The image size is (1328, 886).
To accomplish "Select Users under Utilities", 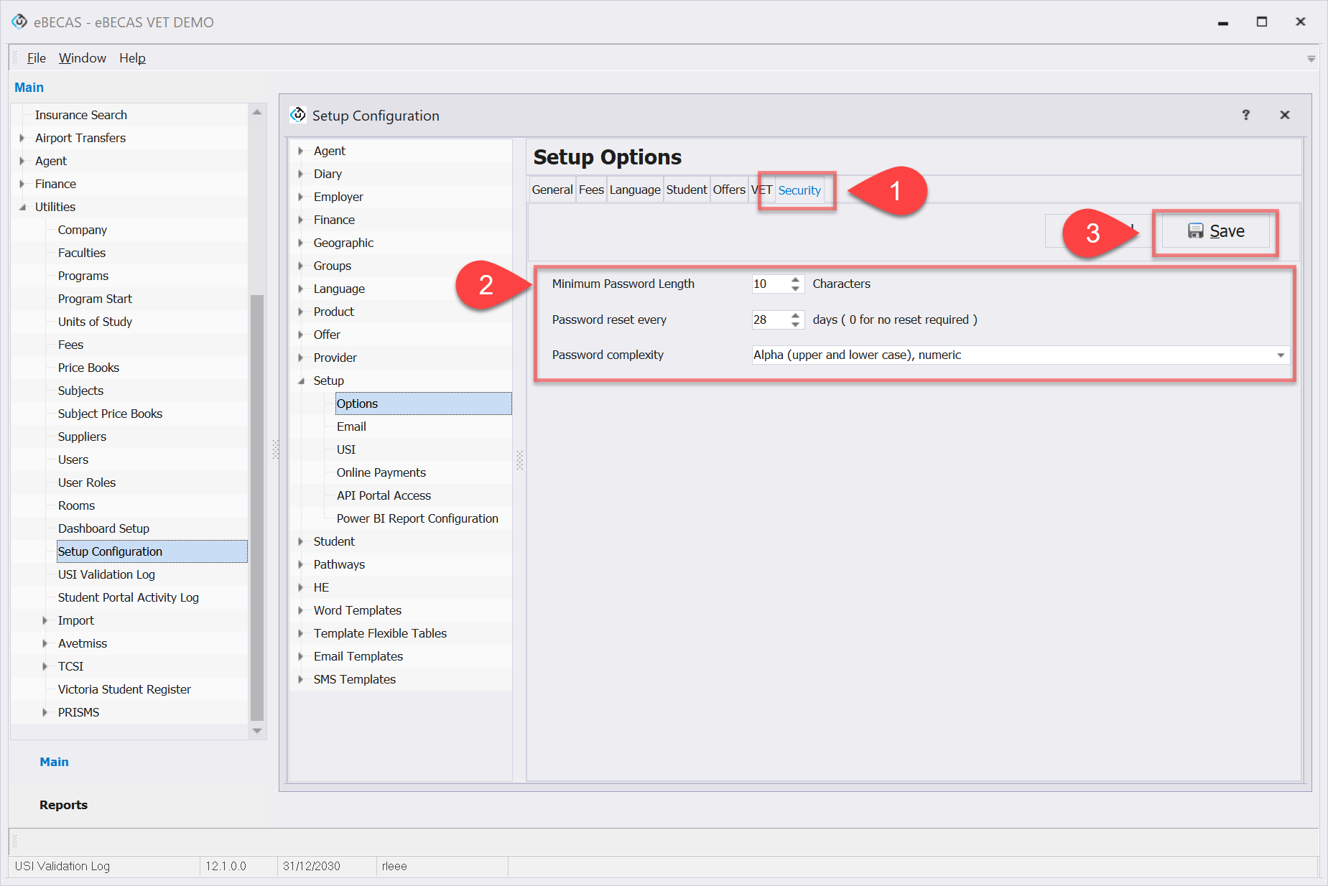I will pos(73,460).
